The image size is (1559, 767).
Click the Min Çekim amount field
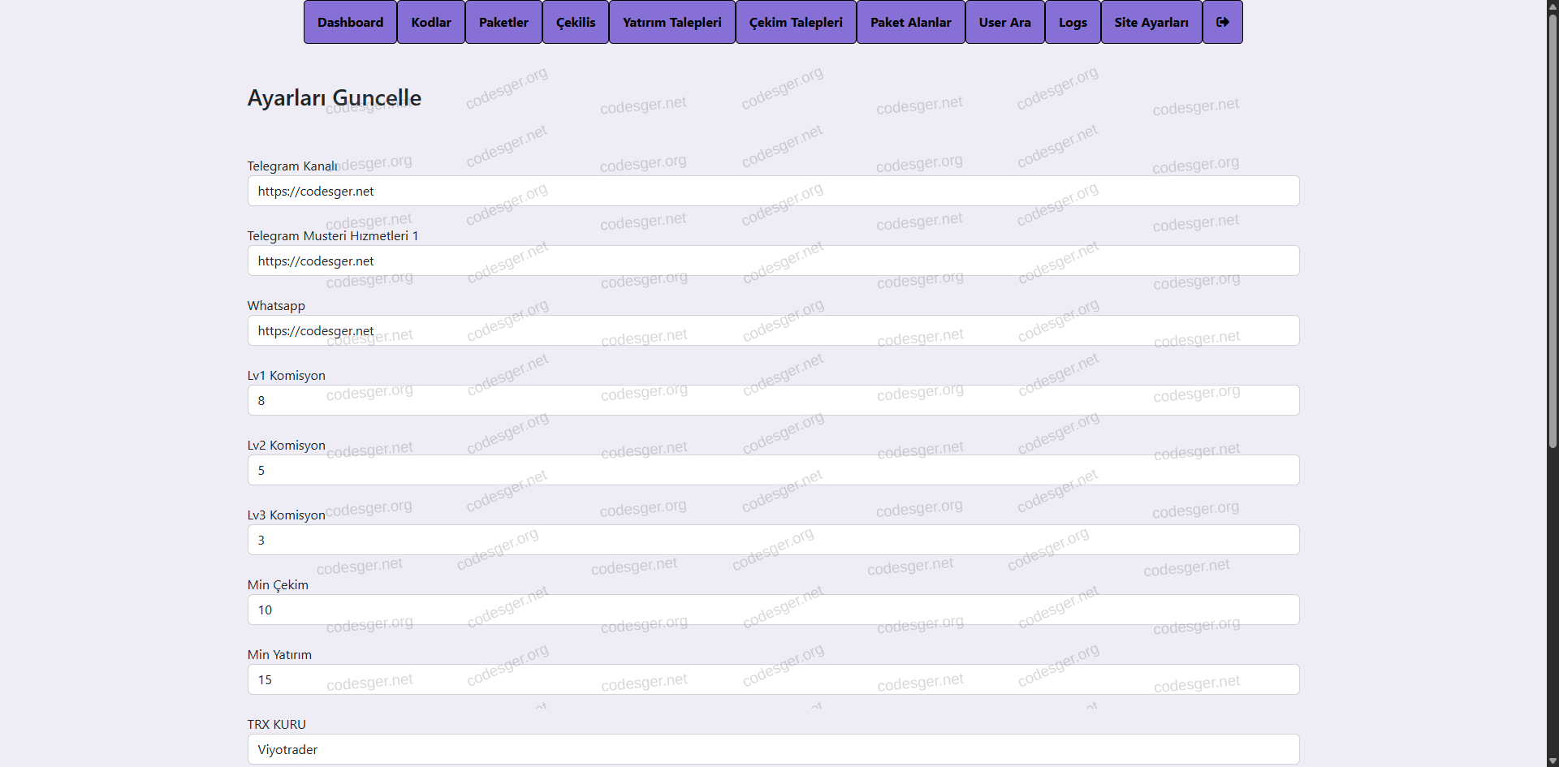pos(772,610)
